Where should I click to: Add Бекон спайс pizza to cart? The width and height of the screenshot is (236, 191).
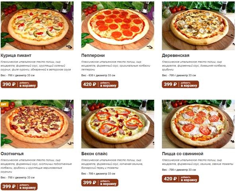coord(100,183)
